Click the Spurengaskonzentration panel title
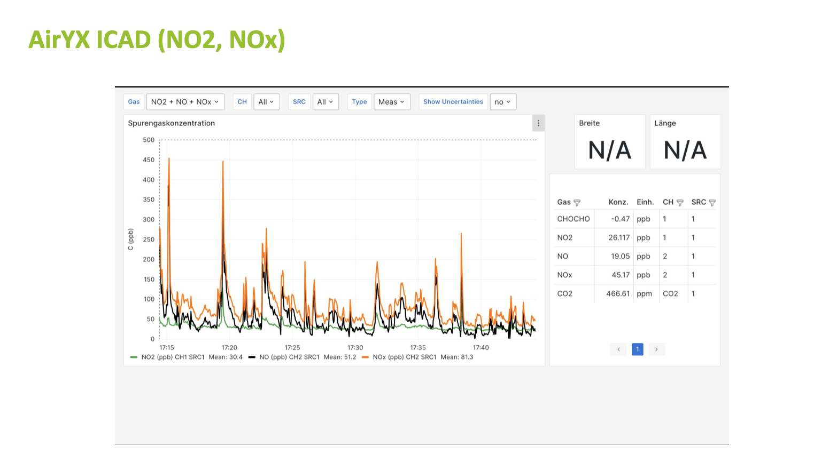The width and height of the screenshot is (837, 462). 172,123
